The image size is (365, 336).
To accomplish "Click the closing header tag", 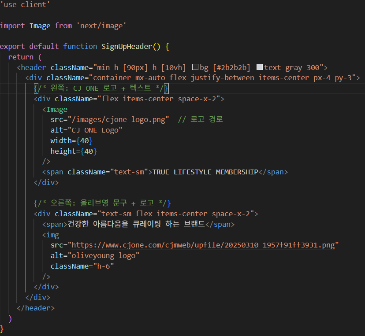I will [x=36, y=308].
